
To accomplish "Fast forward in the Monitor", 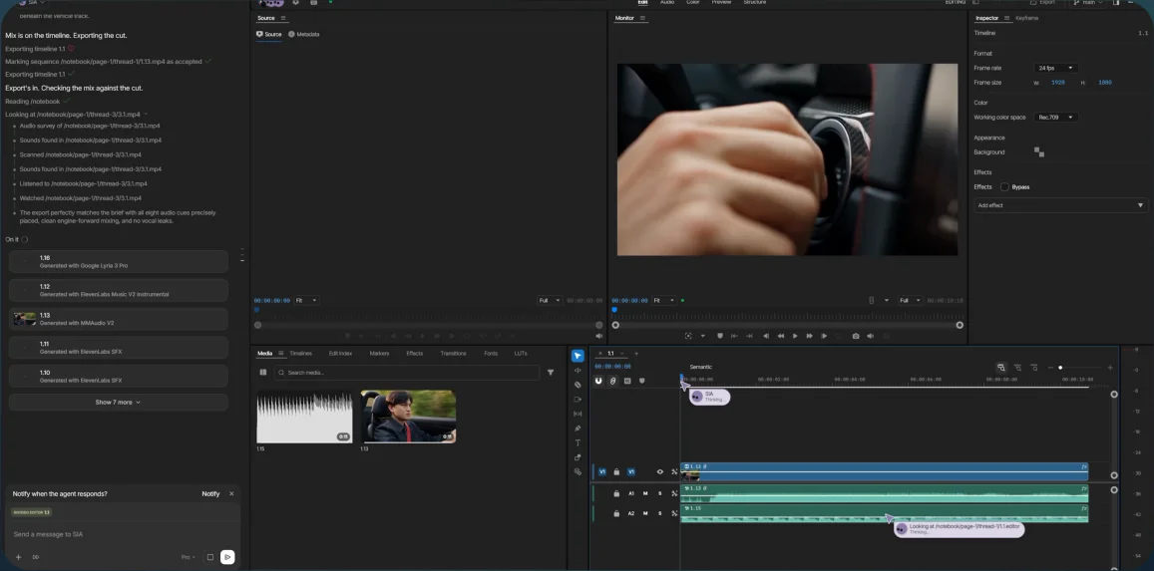I will coord(810,336).
